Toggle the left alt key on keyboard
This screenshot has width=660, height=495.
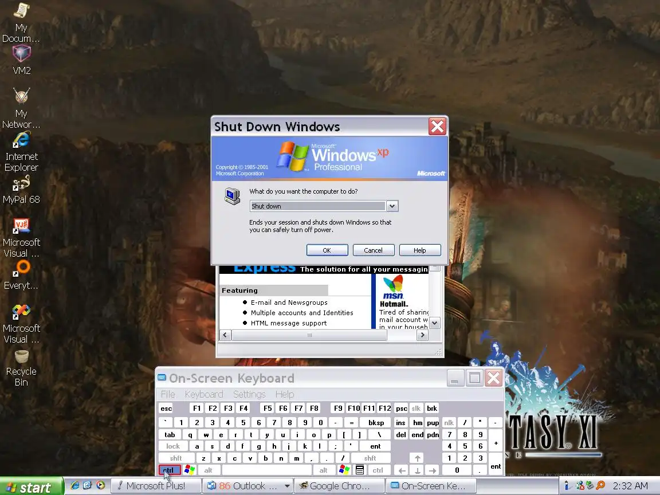209,470
